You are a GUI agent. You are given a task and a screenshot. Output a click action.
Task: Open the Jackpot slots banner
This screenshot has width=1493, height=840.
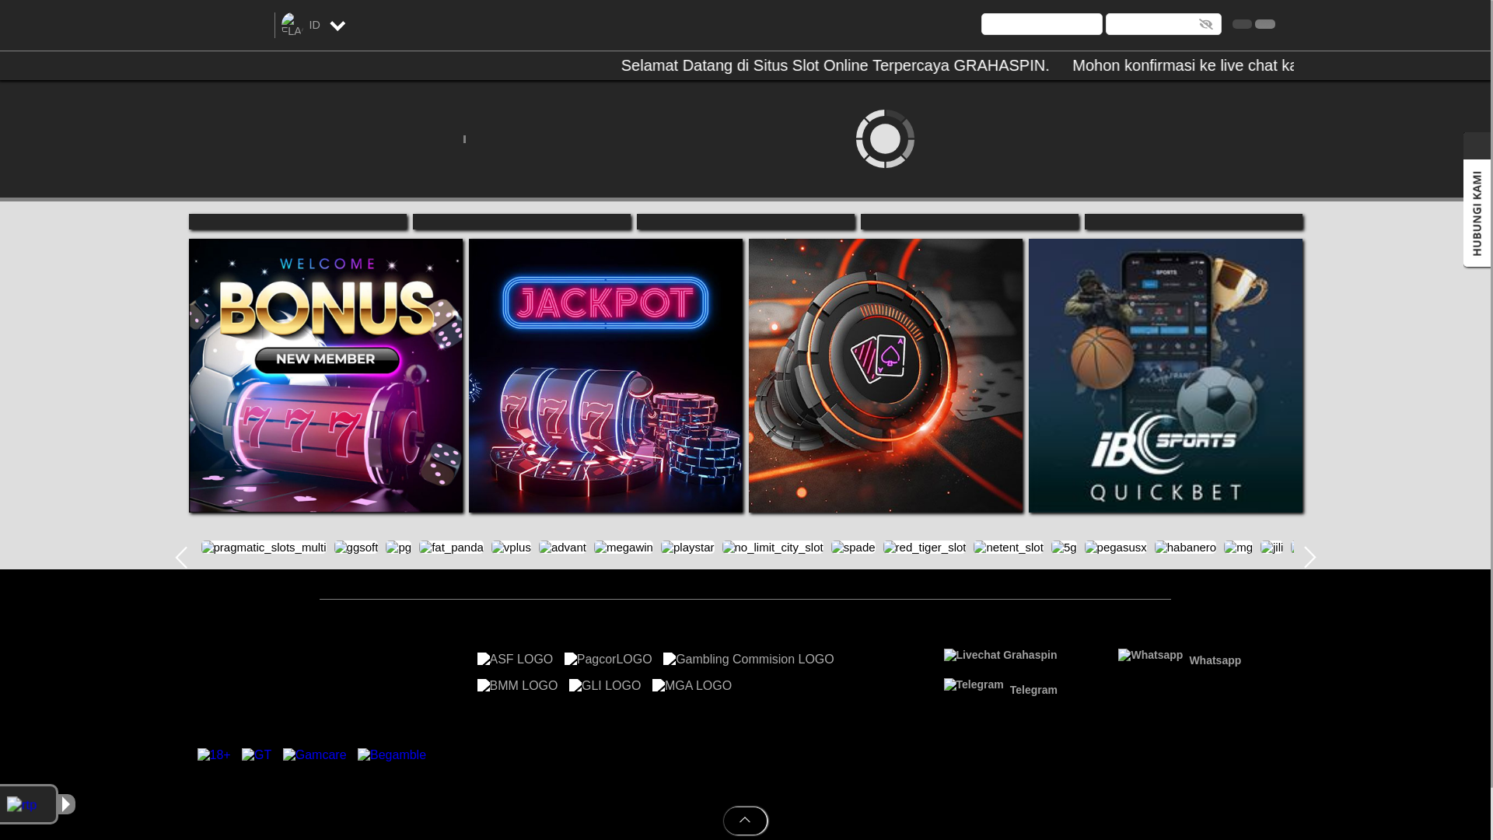click(x=606, y=376)
